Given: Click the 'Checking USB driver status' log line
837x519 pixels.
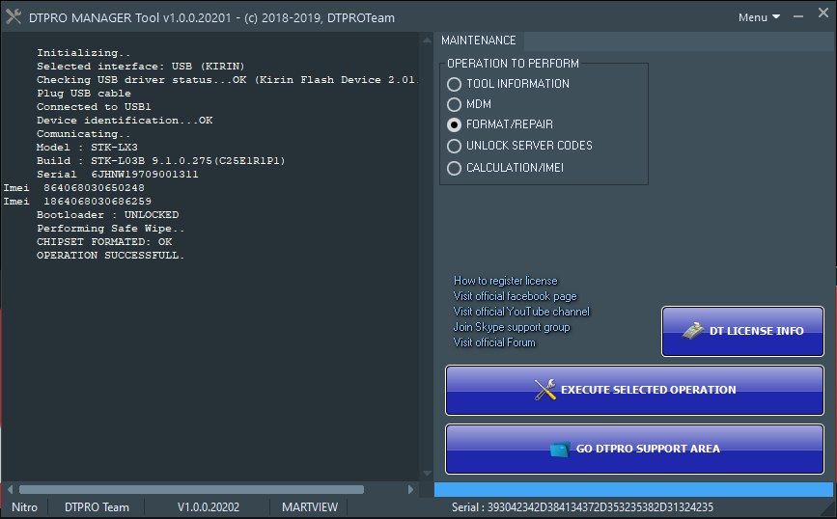Looking at the screenshot, I should coord(226,80).
